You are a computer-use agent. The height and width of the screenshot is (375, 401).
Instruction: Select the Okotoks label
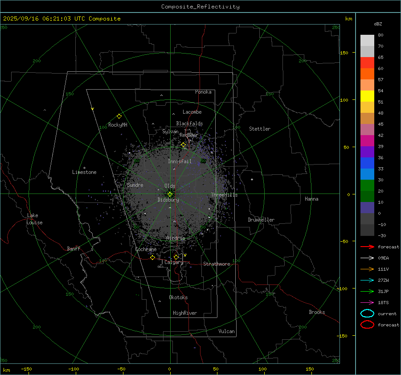coord(178,297)
